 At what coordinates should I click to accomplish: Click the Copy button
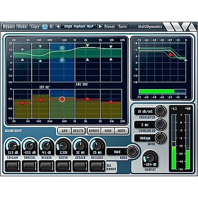tap(35, 27)
